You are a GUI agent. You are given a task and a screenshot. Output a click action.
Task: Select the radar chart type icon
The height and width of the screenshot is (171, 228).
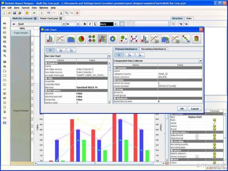click(196, 39)
